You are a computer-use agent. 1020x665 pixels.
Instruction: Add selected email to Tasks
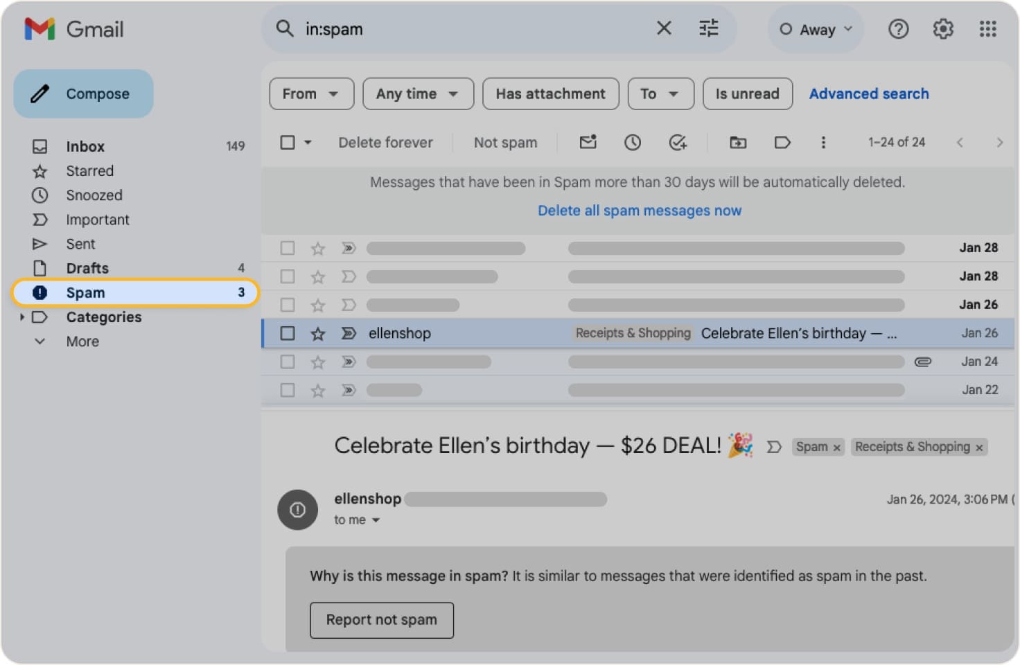click(x=677, y=142)
